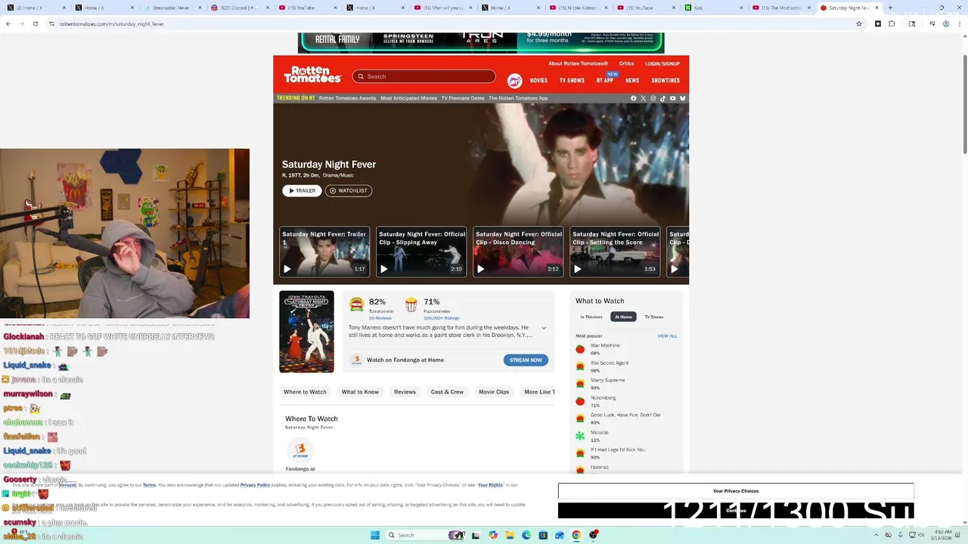The image size is (968, 544).
Task: Click the Stream Now button
Action: tap(526, 360)
